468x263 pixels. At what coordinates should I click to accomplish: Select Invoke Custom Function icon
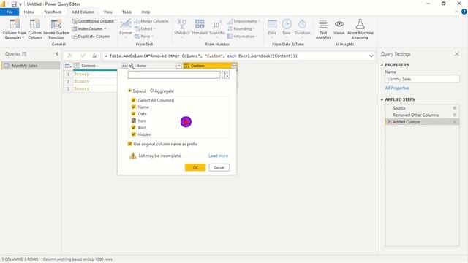click(56, 24)
